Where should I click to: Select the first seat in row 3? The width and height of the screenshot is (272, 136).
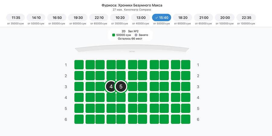(79, 86)
